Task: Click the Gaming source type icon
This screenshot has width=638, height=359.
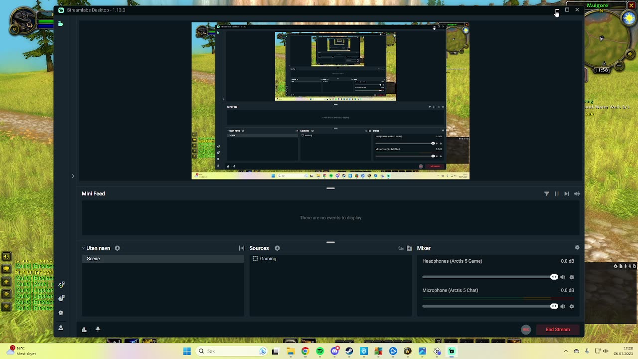Action: coord(255,258)
